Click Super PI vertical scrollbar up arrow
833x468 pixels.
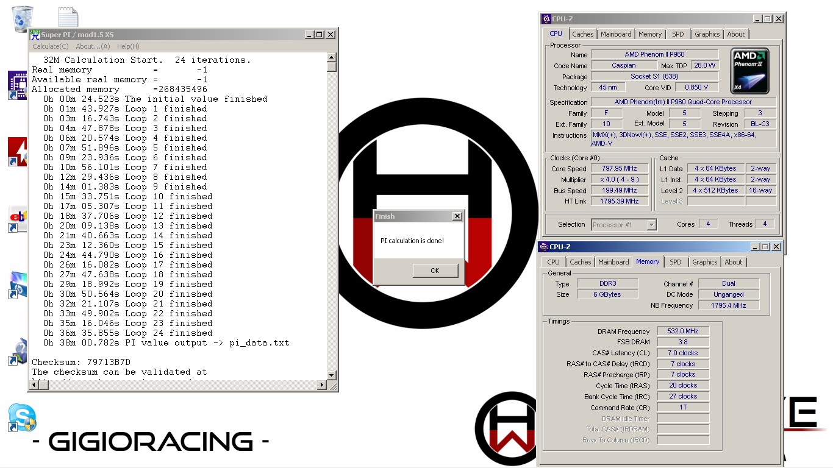point(331,57)
